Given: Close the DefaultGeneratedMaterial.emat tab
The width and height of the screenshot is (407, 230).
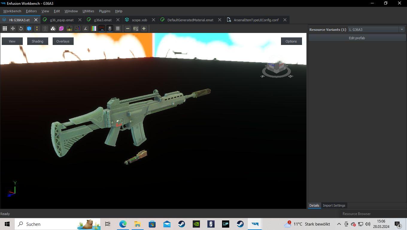Looking at the screenshot, I should coord(220,20).
